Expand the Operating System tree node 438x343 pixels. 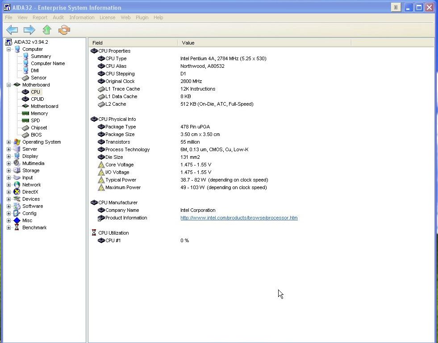[8, 142]
